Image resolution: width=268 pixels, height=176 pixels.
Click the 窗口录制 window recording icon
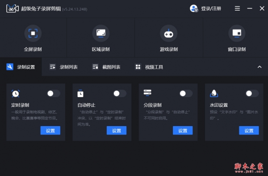tap(237, 33)
